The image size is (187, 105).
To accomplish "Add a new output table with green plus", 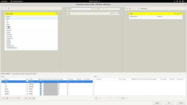I will (x=127, y=8).
